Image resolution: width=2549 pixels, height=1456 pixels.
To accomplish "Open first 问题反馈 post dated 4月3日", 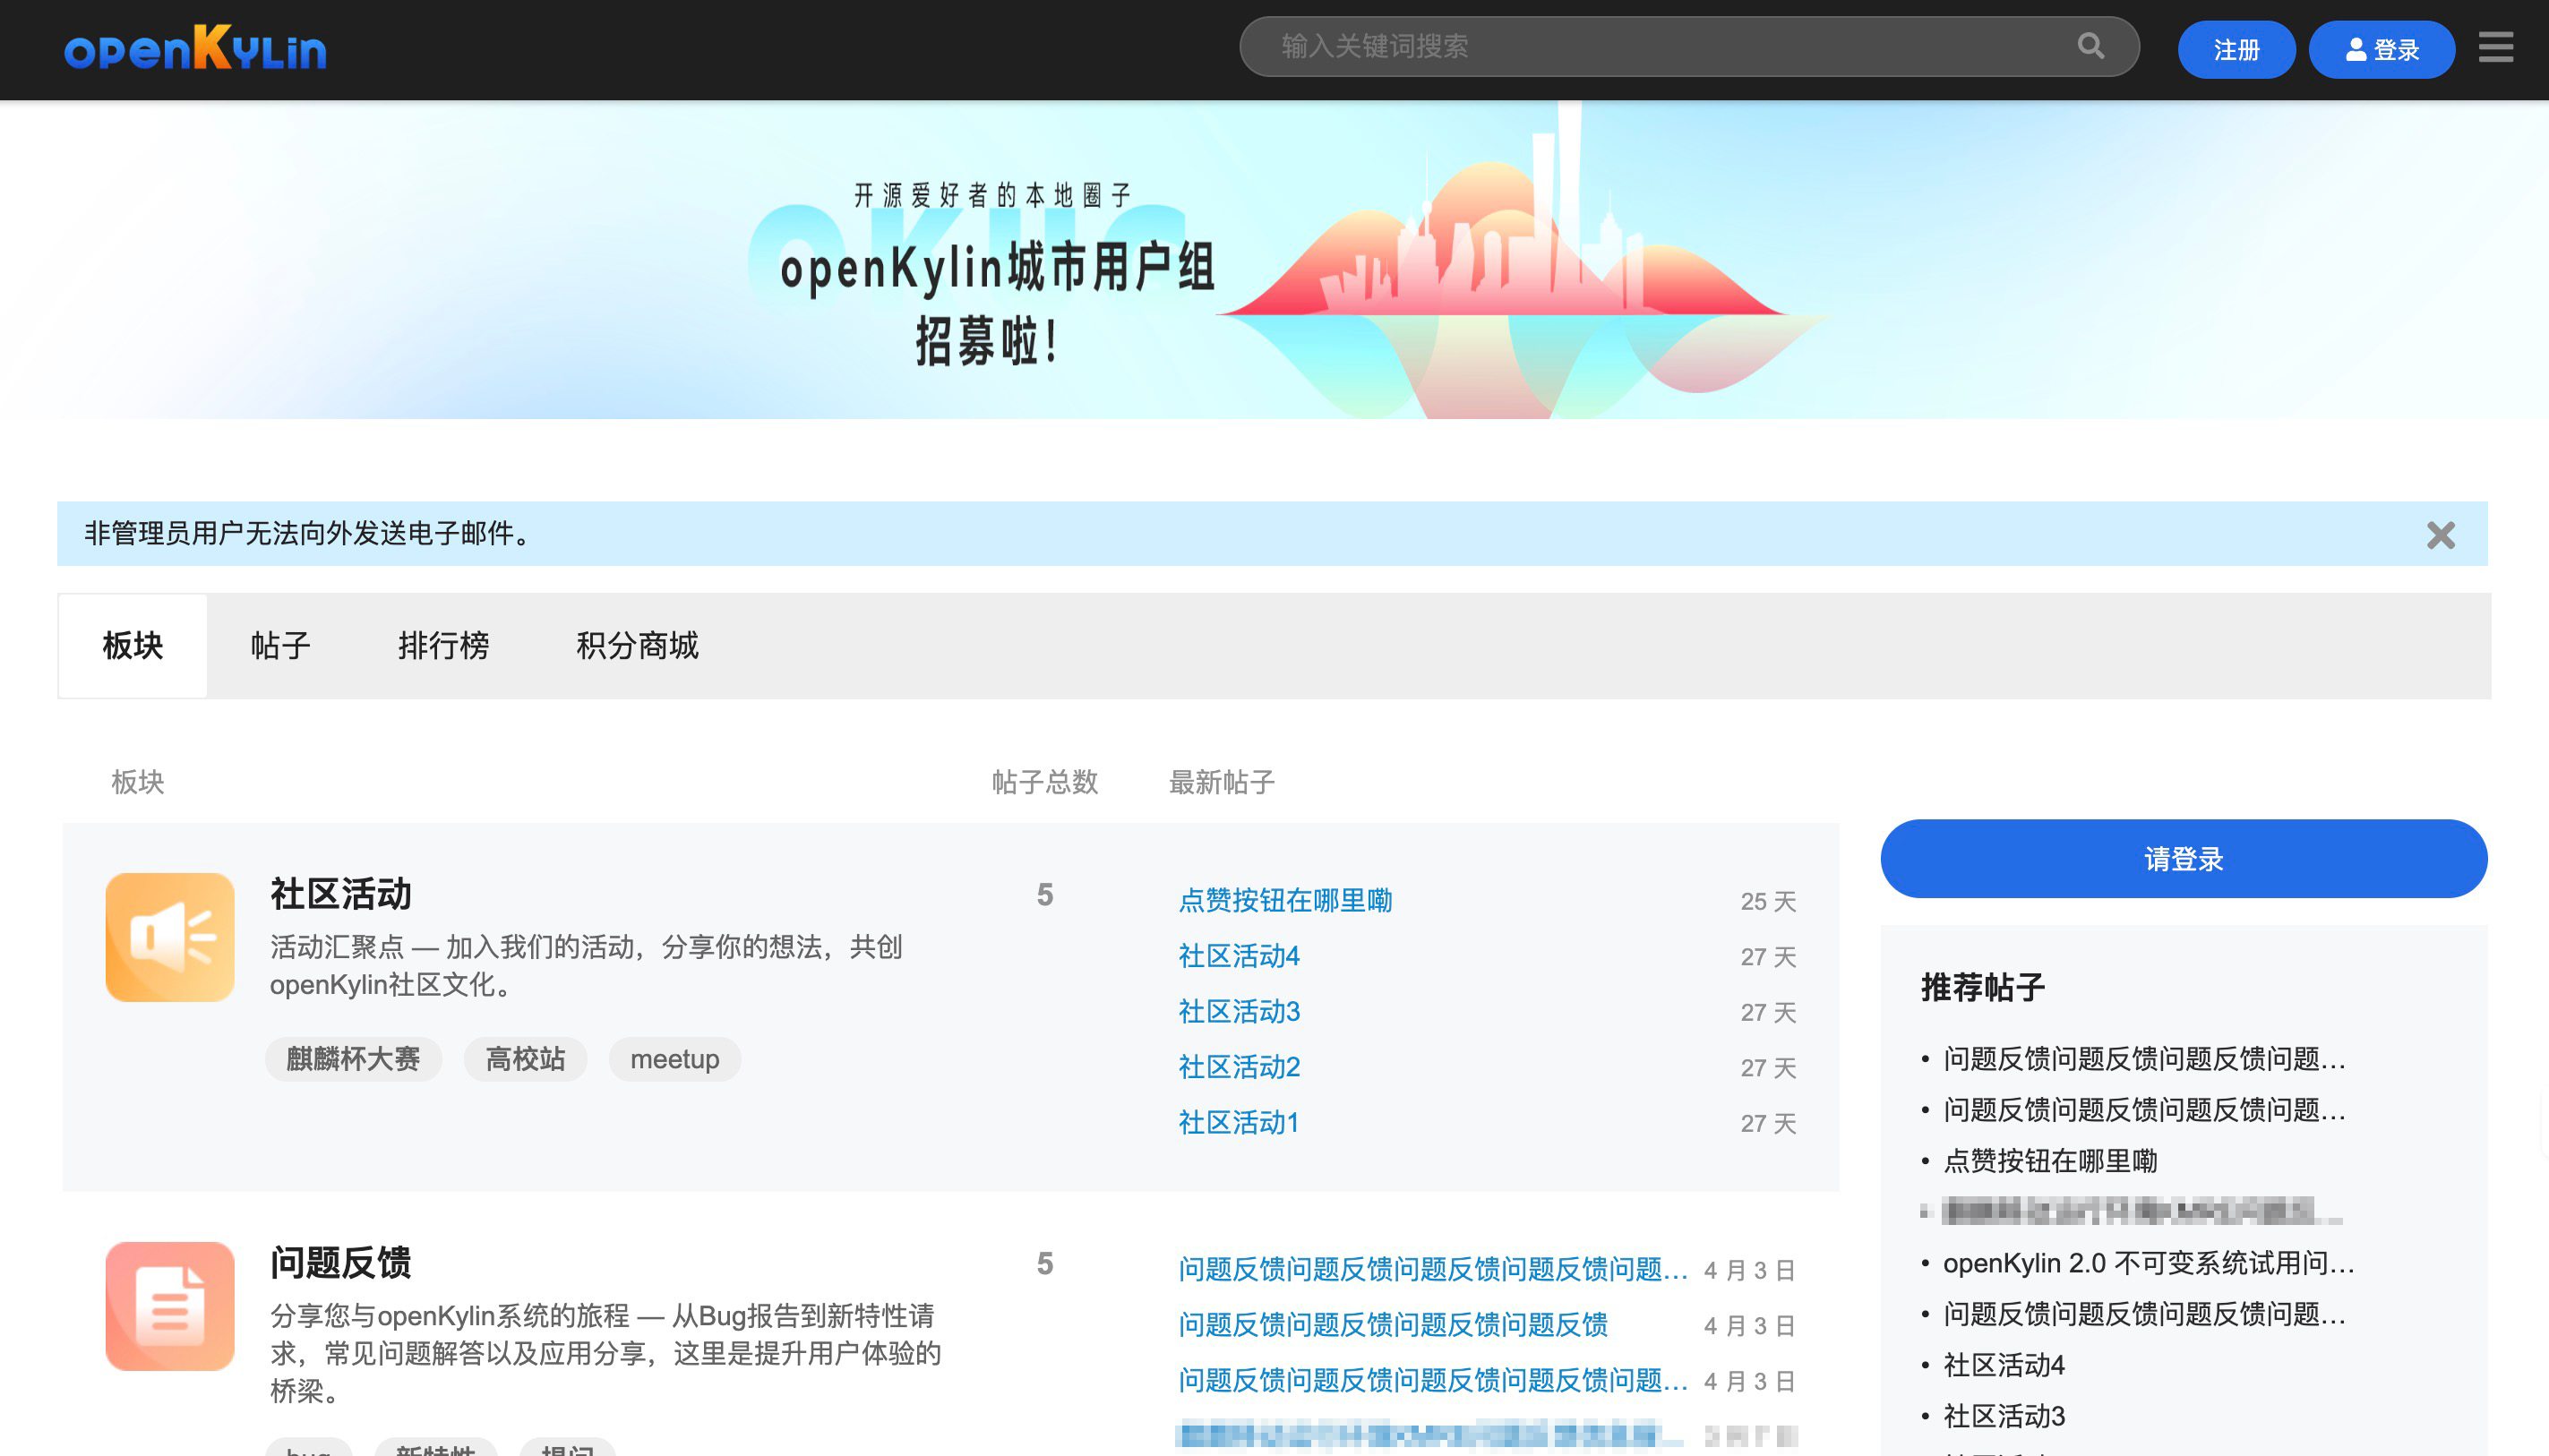I will click(1432, 1269).
